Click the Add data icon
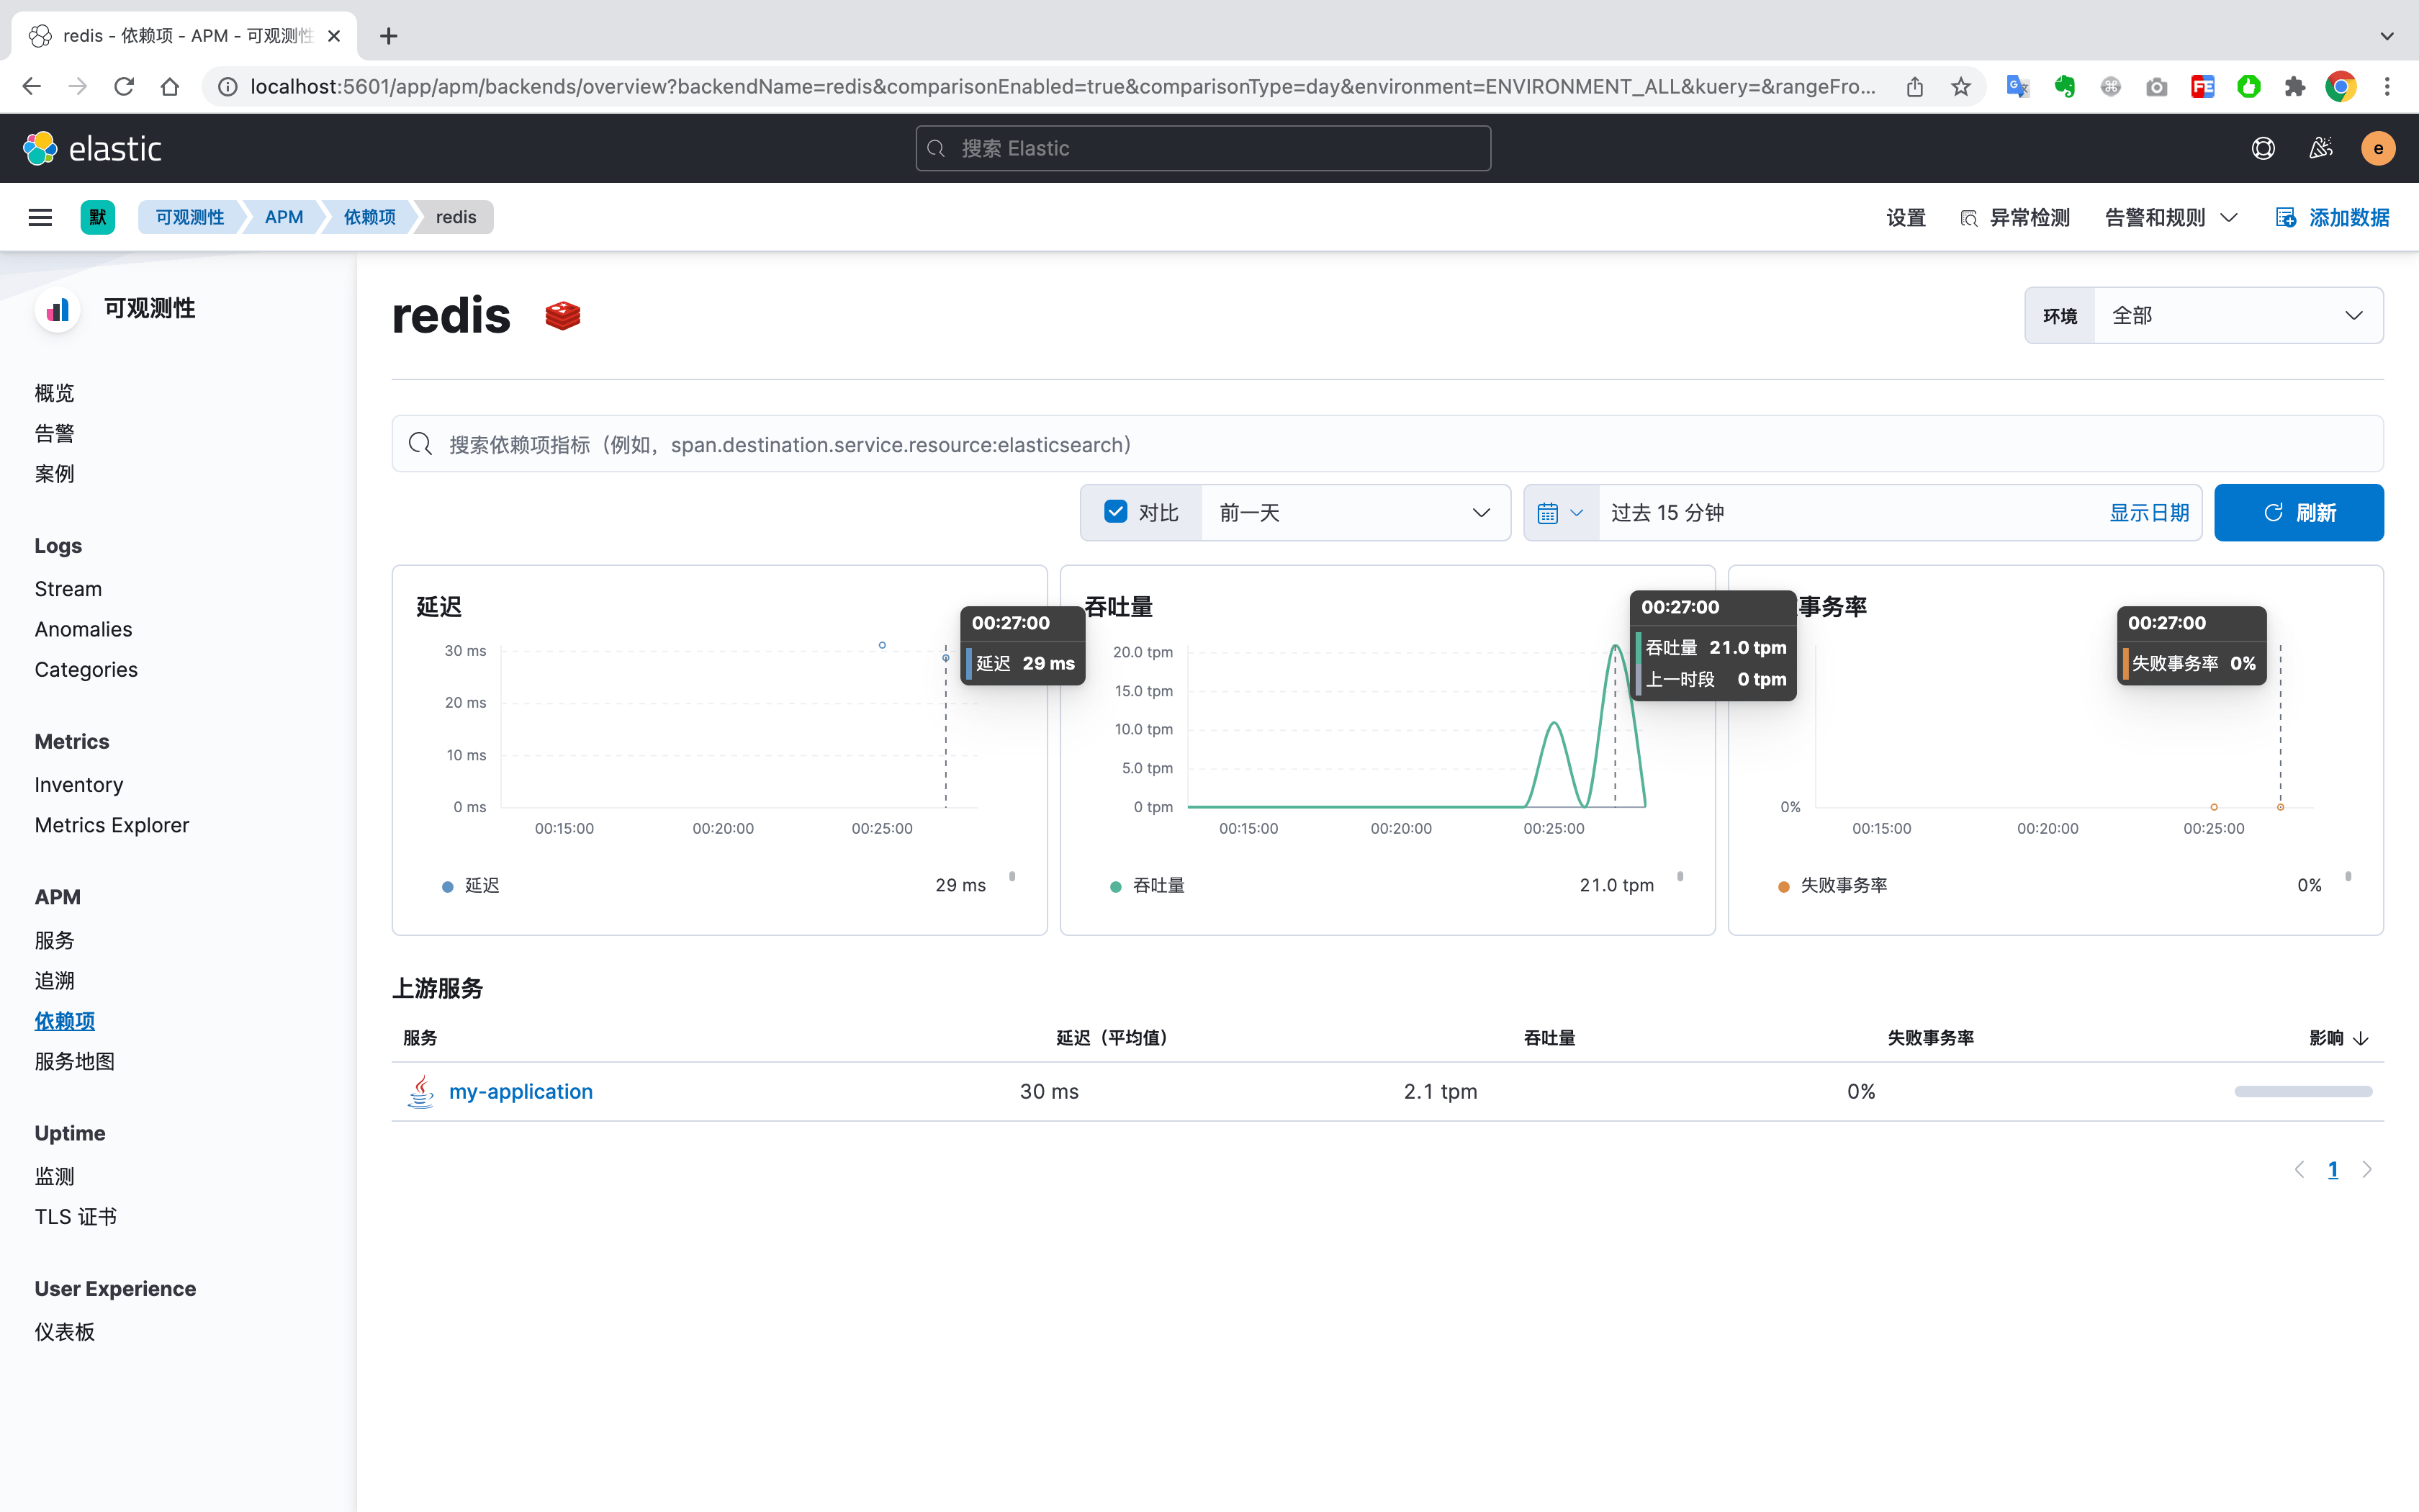This screenshot has height=1512, width=2419. (2285, 217)
